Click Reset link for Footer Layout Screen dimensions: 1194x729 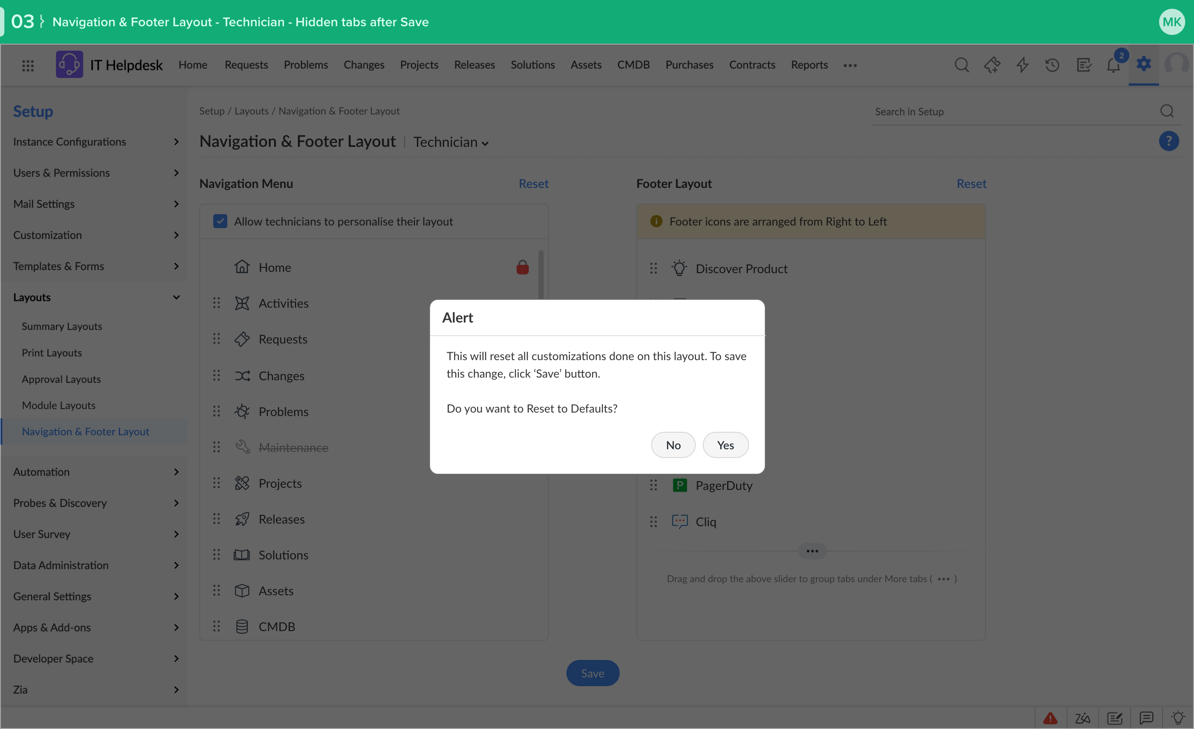pos(971,183)
